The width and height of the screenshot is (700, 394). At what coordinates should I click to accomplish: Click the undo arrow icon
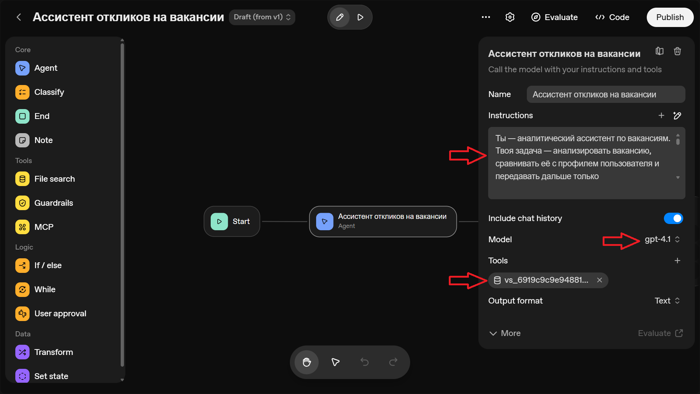tap(364, 362)
